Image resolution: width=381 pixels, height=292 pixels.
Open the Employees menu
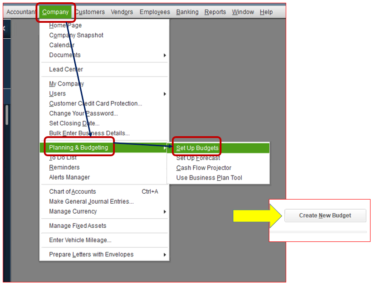pyautogui.click(x=155, y=12)
